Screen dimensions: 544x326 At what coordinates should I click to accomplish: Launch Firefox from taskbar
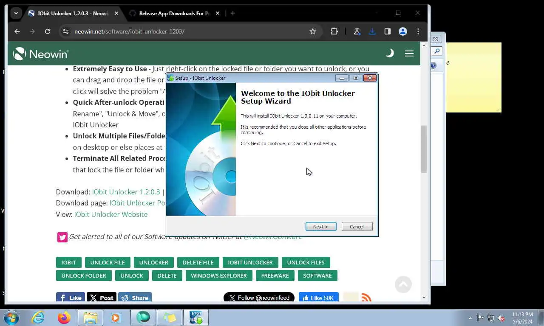pos(64,318)
